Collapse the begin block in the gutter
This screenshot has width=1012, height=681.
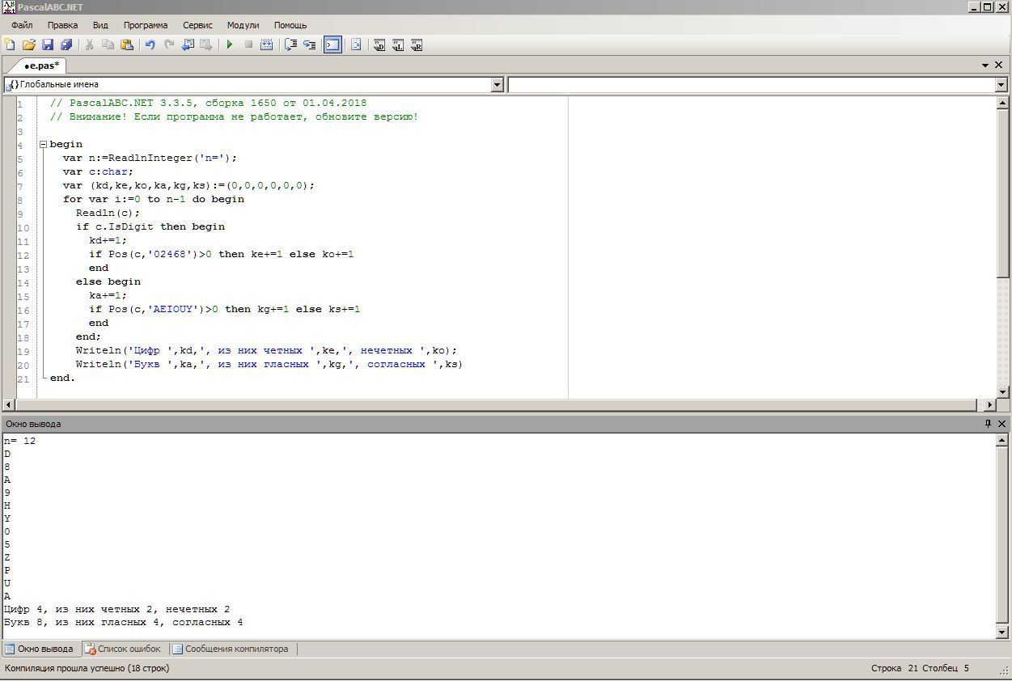43,145
